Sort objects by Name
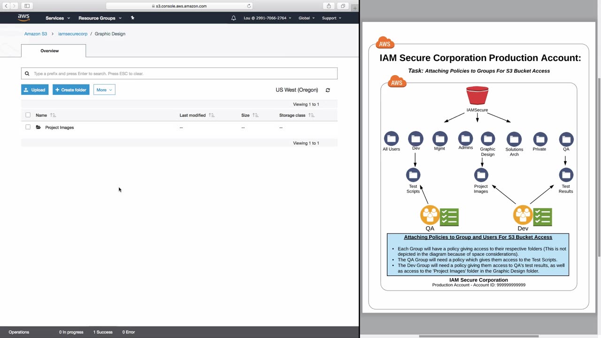Image resolution: width=601 pixels, height=338 pixels. (46, 115)
